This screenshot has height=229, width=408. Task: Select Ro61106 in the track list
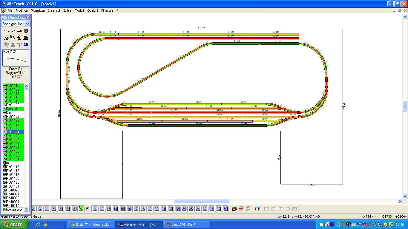[x=13, y=89]
